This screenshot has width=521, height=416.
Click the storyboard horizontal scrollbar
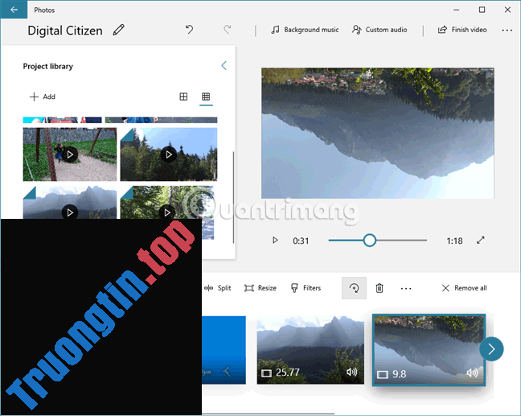click(268, 414)
